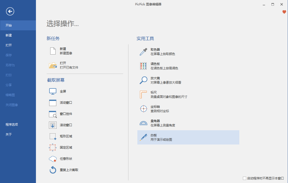
Task: Select 程序选项 in the left sidebar
Action: (12, 125)
